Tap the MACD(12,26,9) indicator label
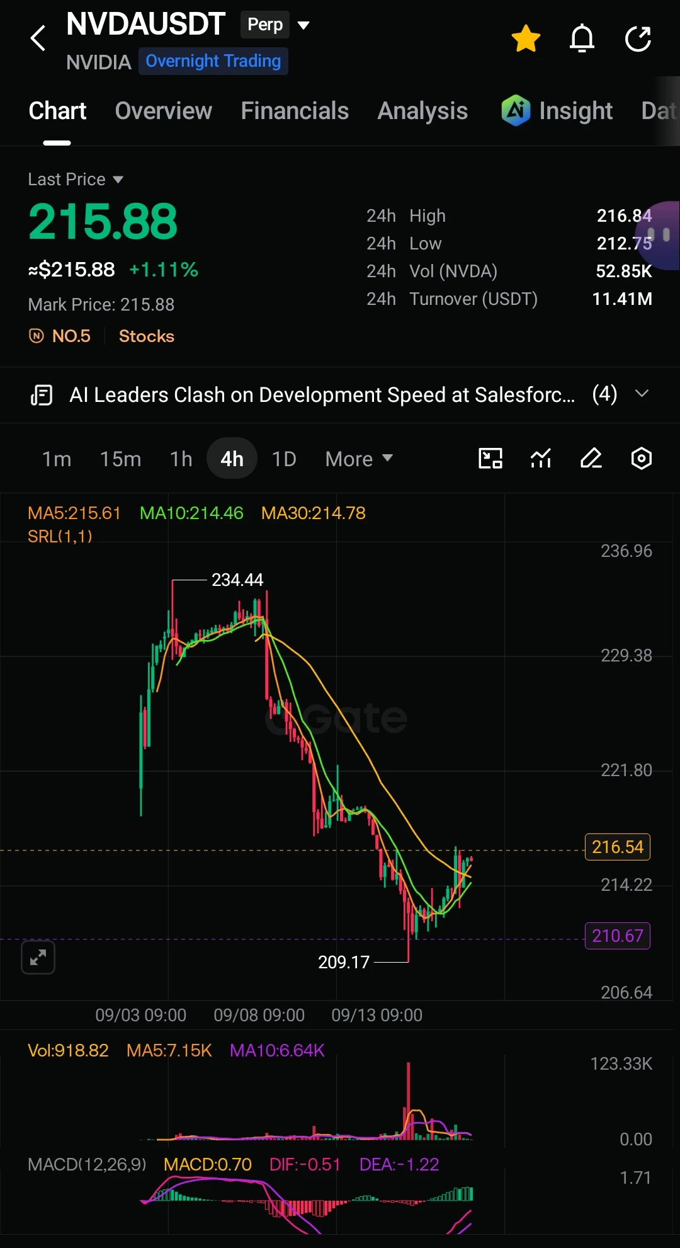The image size is (680, 1248). tap(87, 1164)
